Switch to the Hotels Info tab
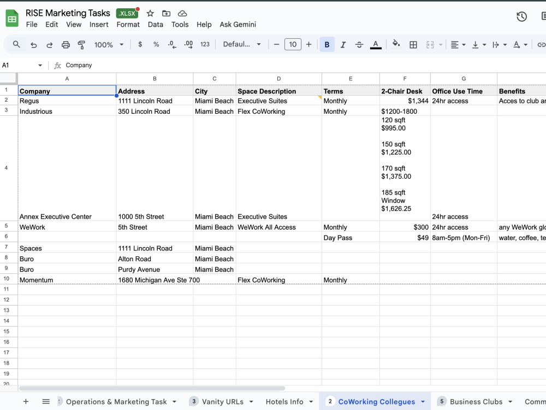Screen dimensions: 546x410 pos(284,402)
